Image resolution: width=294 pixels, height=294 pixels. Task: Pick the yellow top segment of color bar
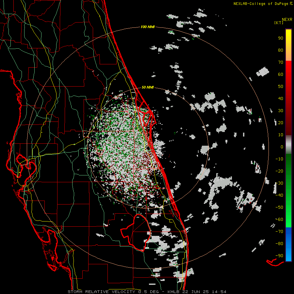pyautogui.click(x=288, y=45)
